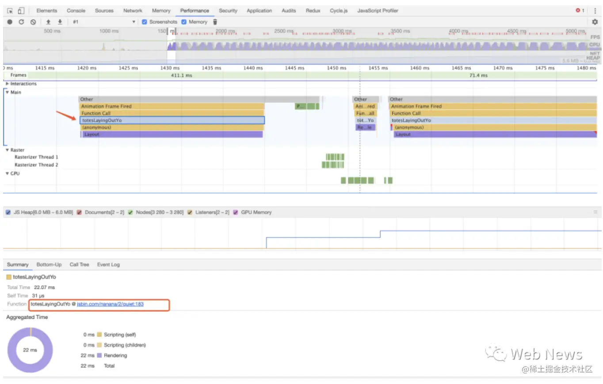Open the Cycle.js tab
The height and width of the screenshot is (384, 603).
pos(339,11)
